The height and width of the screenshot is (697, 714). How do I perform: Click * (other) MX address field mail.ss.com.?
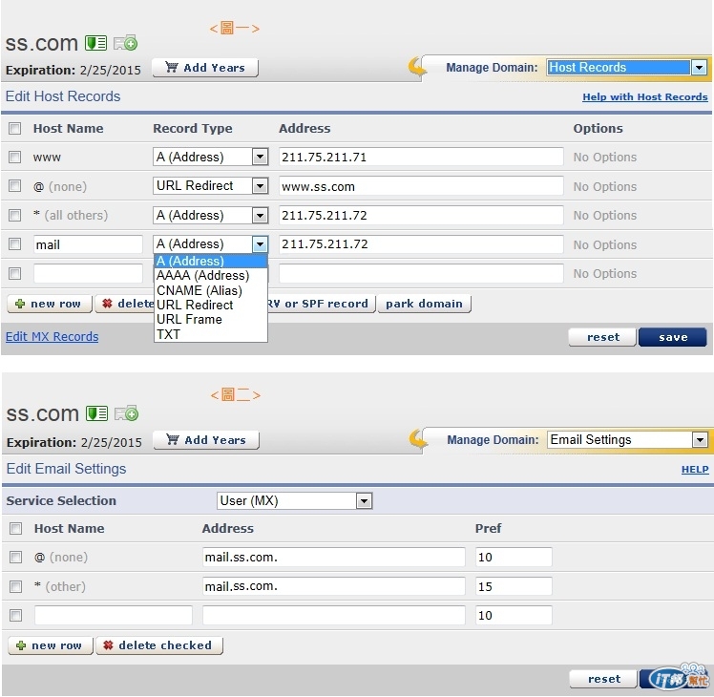click(334, 586)
